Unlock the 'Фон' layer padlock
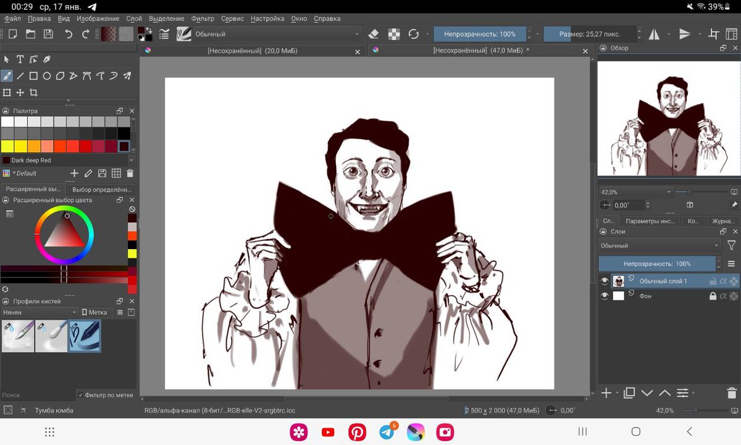The width and height of the screenshot is (741, 445). tap(713, 296)
